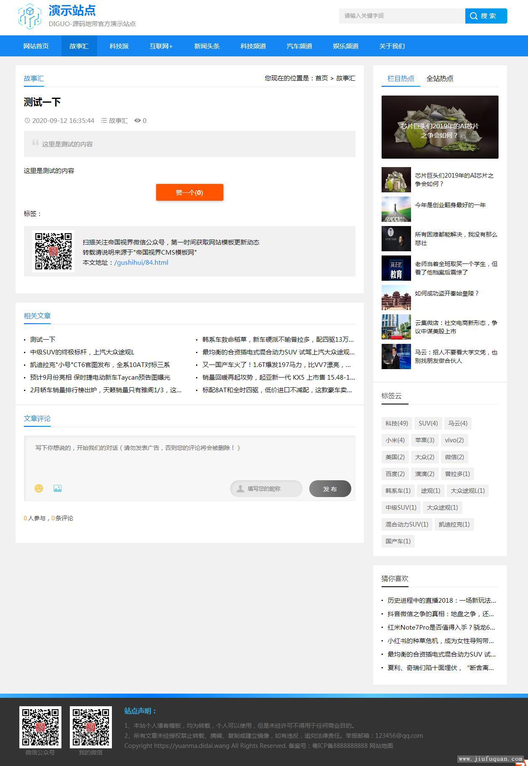528x766 pixels.
Task: Click the 搜索 search button
Action: (486, 16)
